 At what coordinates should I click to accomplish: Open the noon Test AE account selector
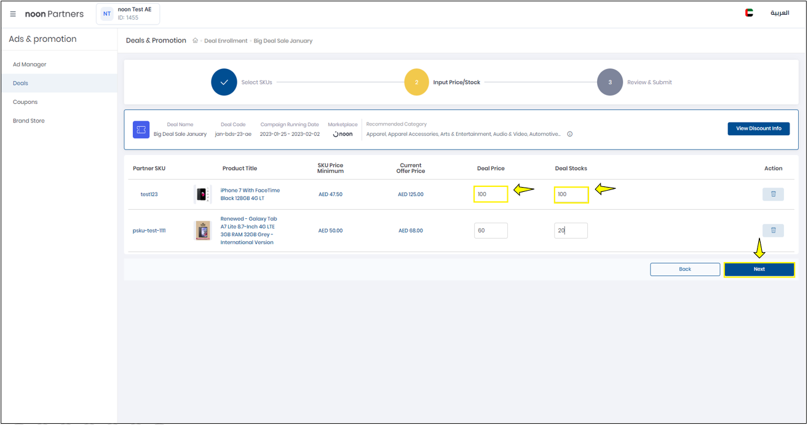click(x=128, y=14)
